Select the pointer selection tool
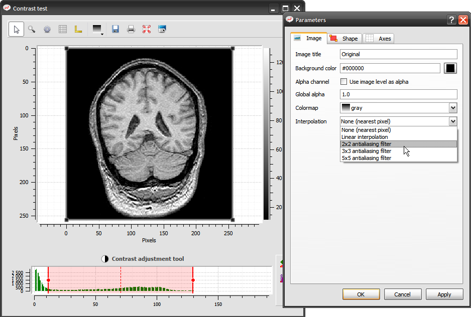This screenshot has width=471, height=317. tap(16, 29)
